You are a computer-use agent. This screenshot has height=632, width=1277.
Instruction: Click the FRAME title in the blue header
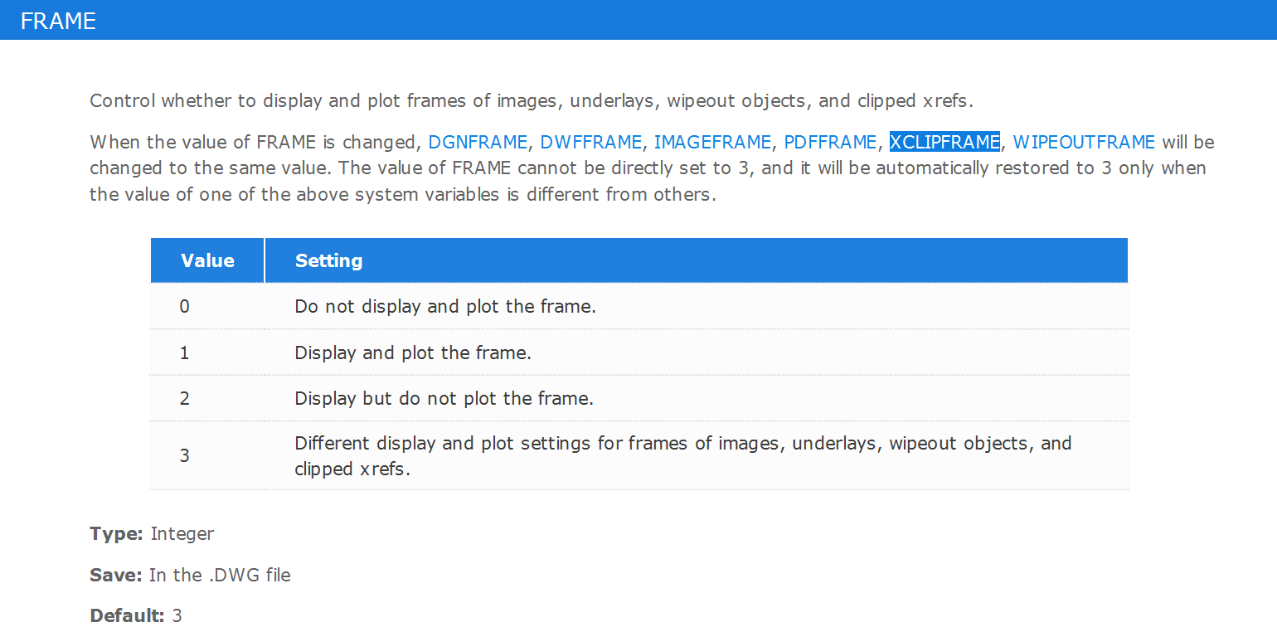pyautogui.click(x=58, y=21)
